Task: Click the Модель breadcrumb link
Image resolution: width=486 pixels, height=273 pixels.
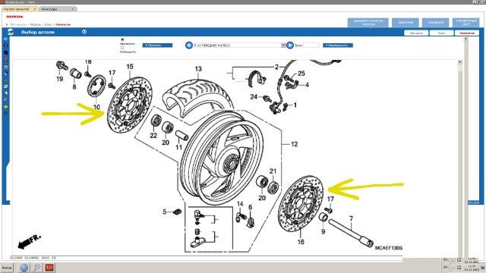Action: [36, 24]
